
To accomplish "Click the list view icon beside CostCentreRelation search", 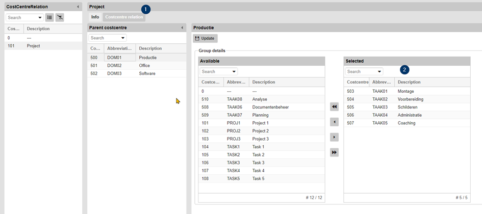I will tap(49, 17).
